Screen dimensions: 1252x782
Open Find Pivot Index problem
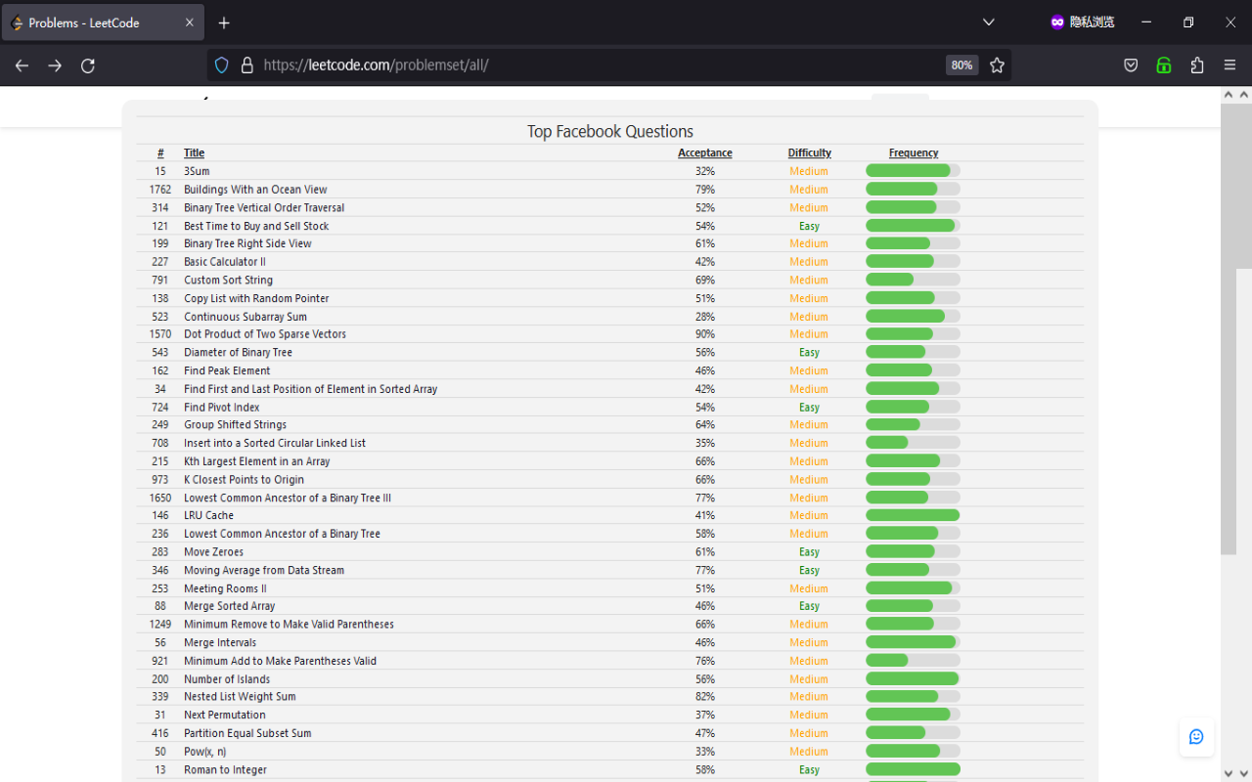pyautogui.click(x=222, y=408)
